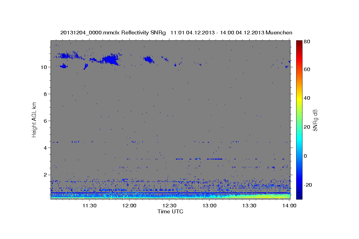The height and width of the screenshot is (239, 359).
Task: Click the plot title text beginning '20131204_0000.mmclx'
Action: pyautogui.click(x=176, y=33)
